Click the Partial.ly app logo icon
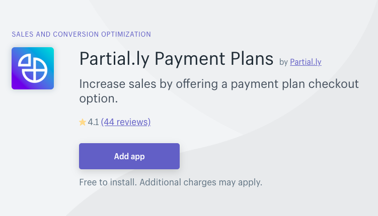378x216 pixels. 33,68
